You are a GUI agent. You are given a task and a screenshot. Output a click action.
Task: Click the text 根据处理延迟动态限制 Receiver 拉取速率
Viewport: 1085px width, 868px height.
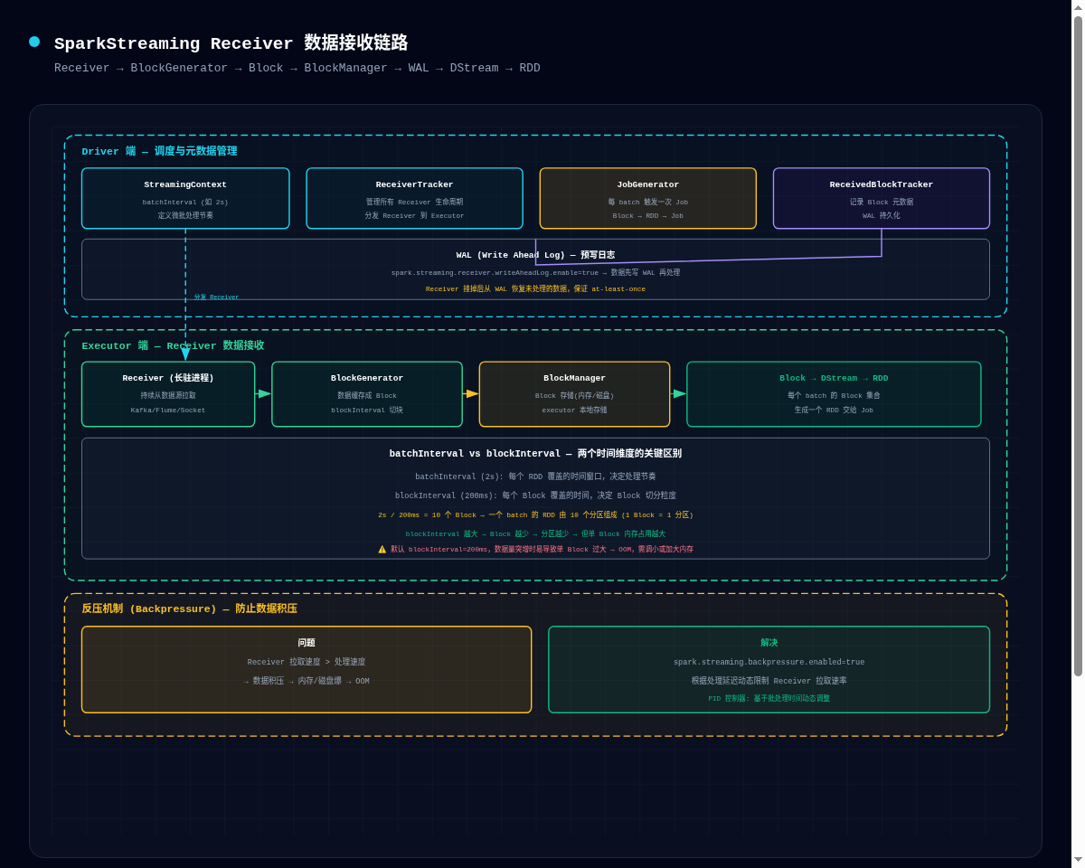point(769,681)
